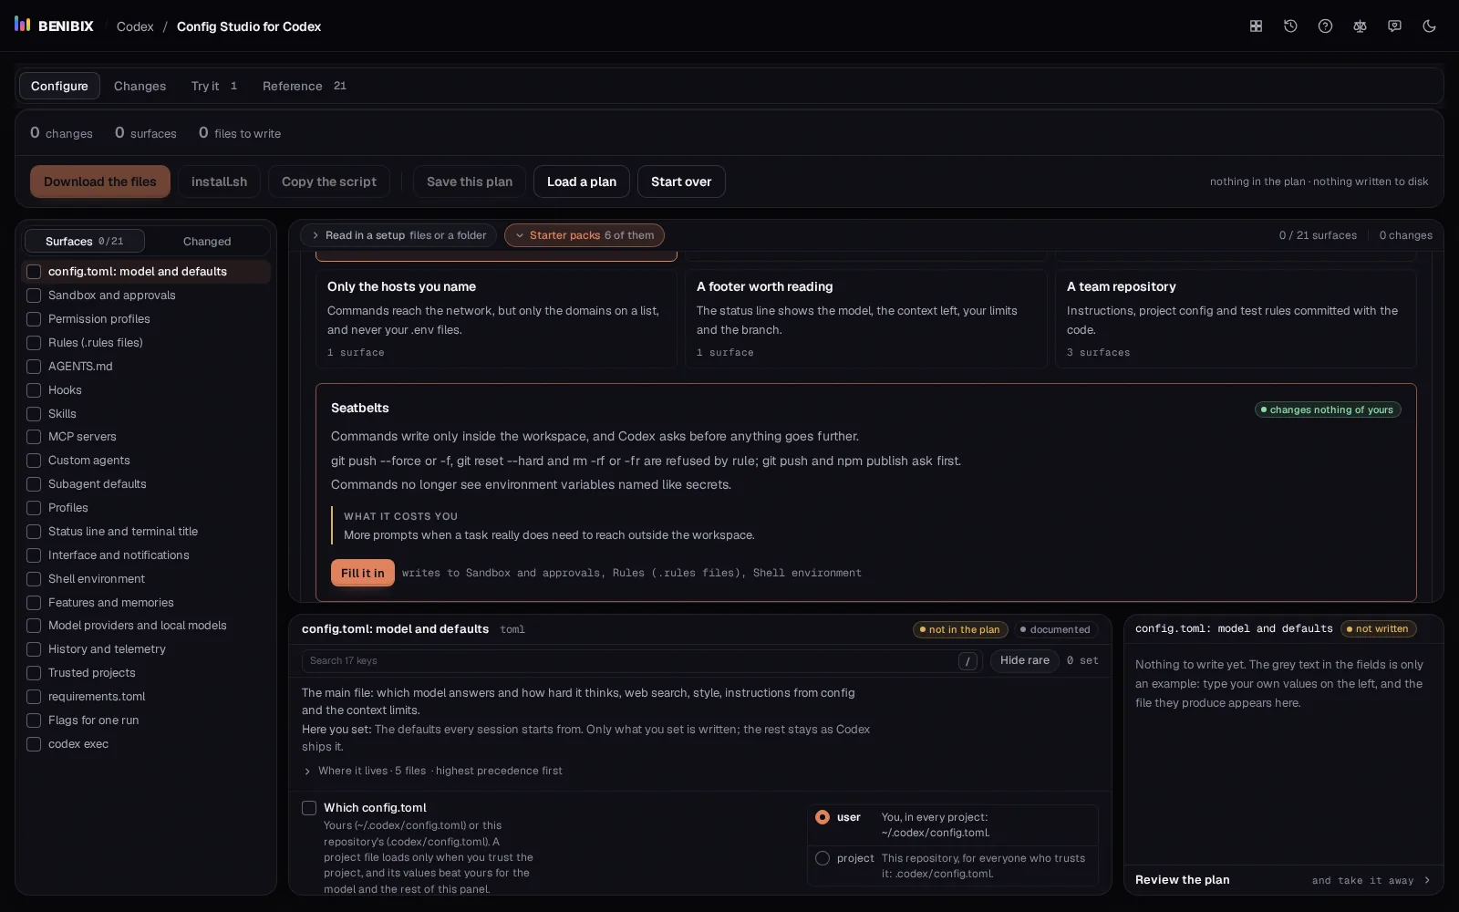Click Start over button

tap(681, 181)
